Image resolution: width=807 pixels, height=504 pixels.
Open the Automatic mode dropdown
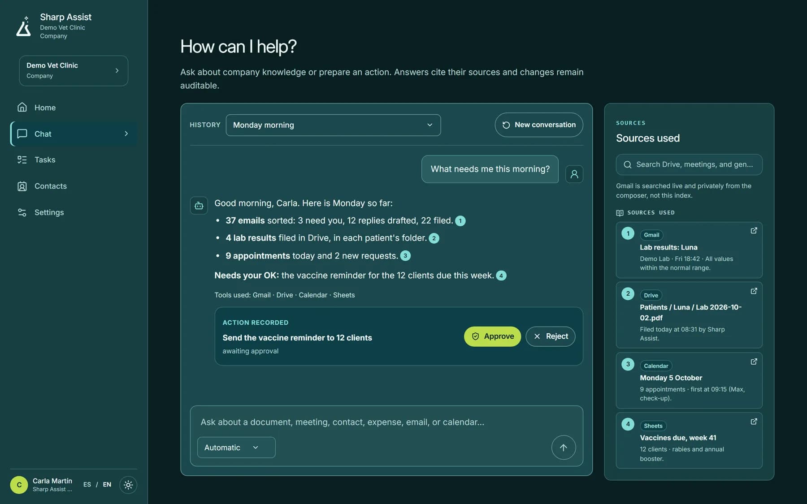pos(236,448)
